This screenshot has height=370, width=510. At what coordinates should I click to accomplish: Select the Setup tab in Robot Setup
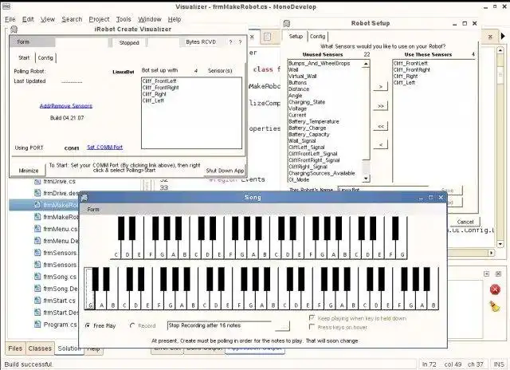[296, 37]
